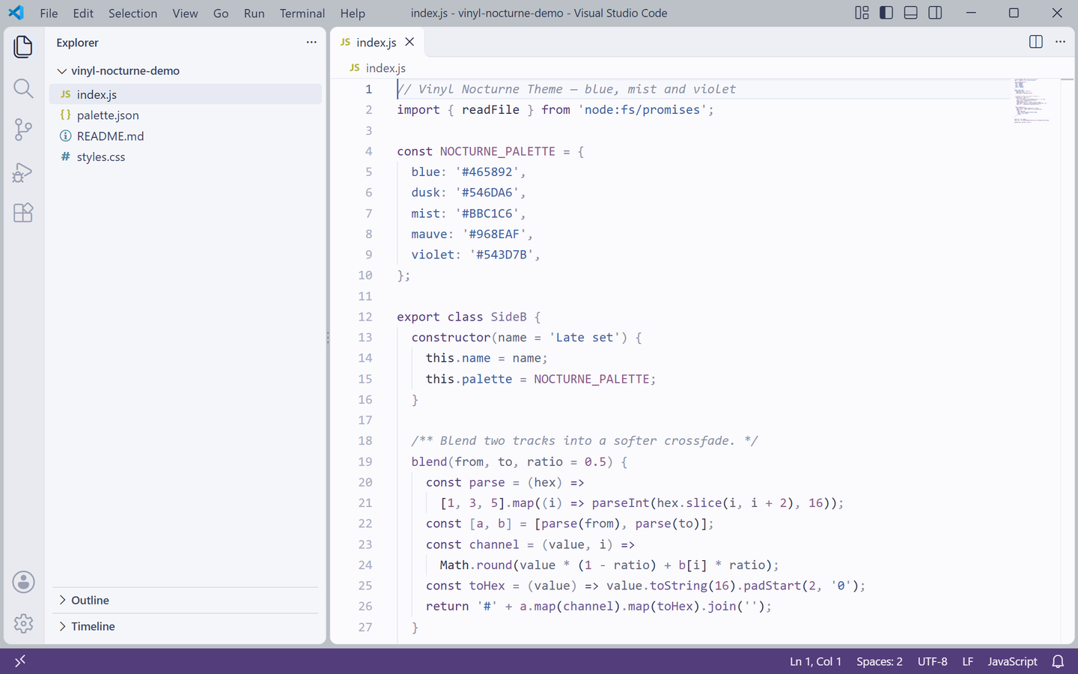Open the Source Control view
Viewport: 1078px width, 674px height.
click(23, 130)
